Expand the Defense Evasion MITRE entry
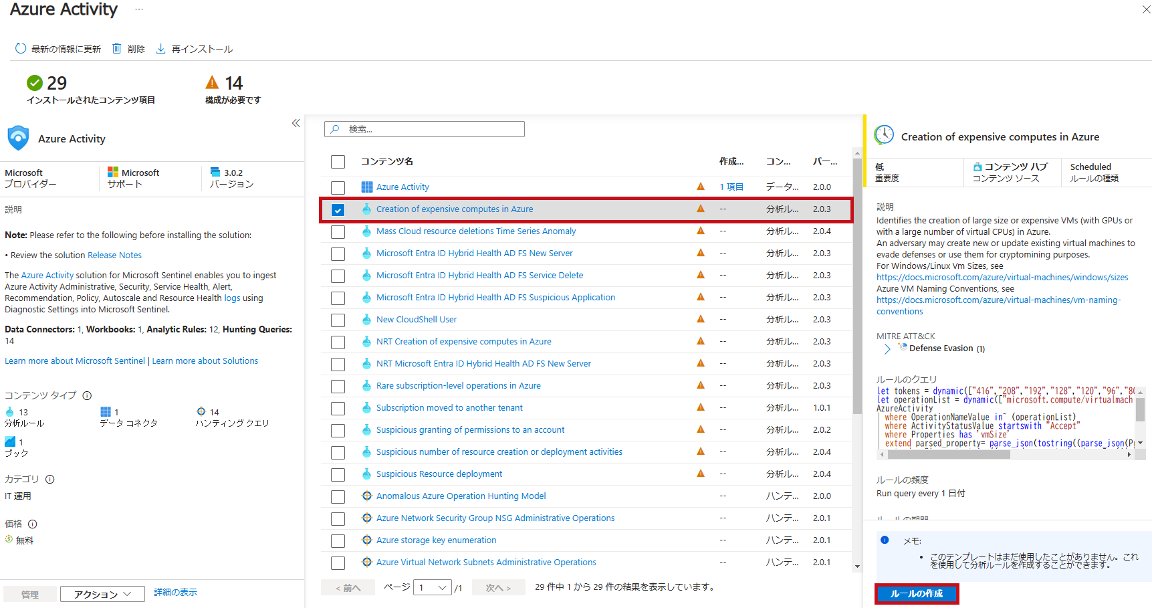 pyautogui.click(x=887, y=348)
